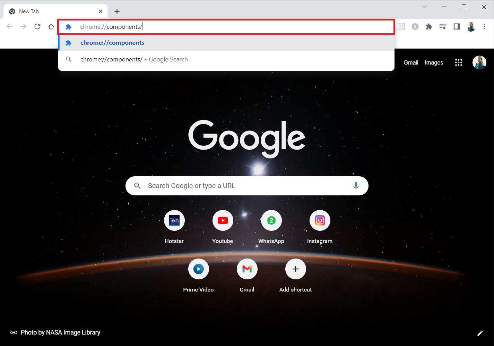Open the WhatsApp shortcut
The height and width of the screenshot is (346, 494).
tap(271, 227)
